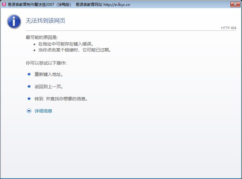The width and height of the screenshot is (242, 179).
Task: Click the blue bullet beside 转到
Action: [29, 99]
